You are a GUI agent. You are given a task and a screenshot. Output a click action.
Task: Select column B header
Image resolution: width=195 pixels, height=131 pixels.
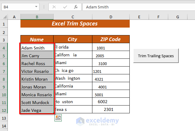[37, 17]
